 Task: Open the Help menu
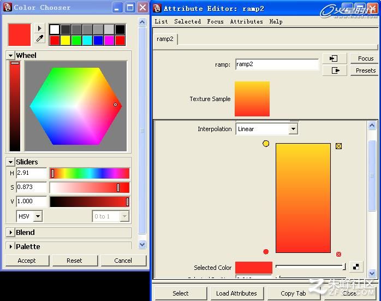pyautogui.click(x=276, y=21)
